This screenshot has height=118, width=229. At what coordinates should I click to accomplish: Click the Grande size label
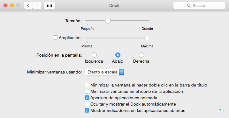click(x=147, y=29)
